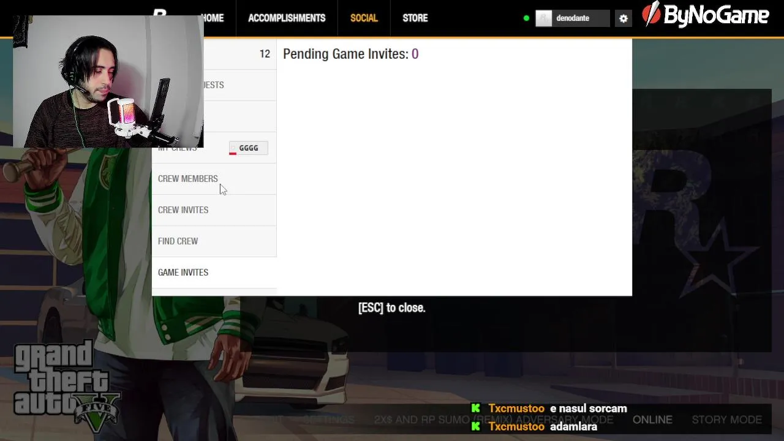Click the denodante profile avatar
The height and width of the screenshot is (441, 784).
(x=544, y=18)
